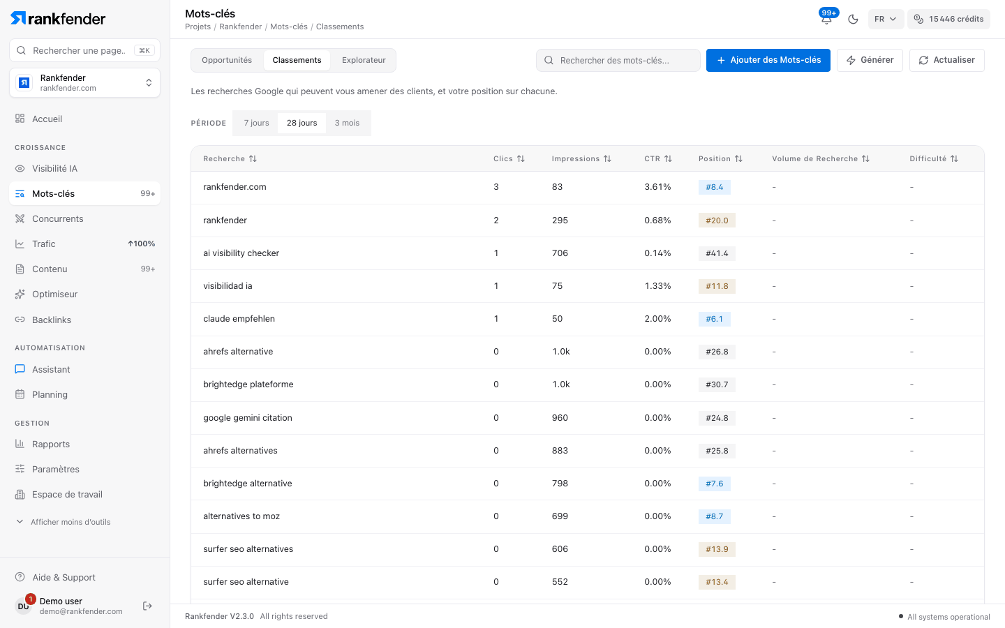Focus the Rechercher des mots-clés search box

[618, 60]
